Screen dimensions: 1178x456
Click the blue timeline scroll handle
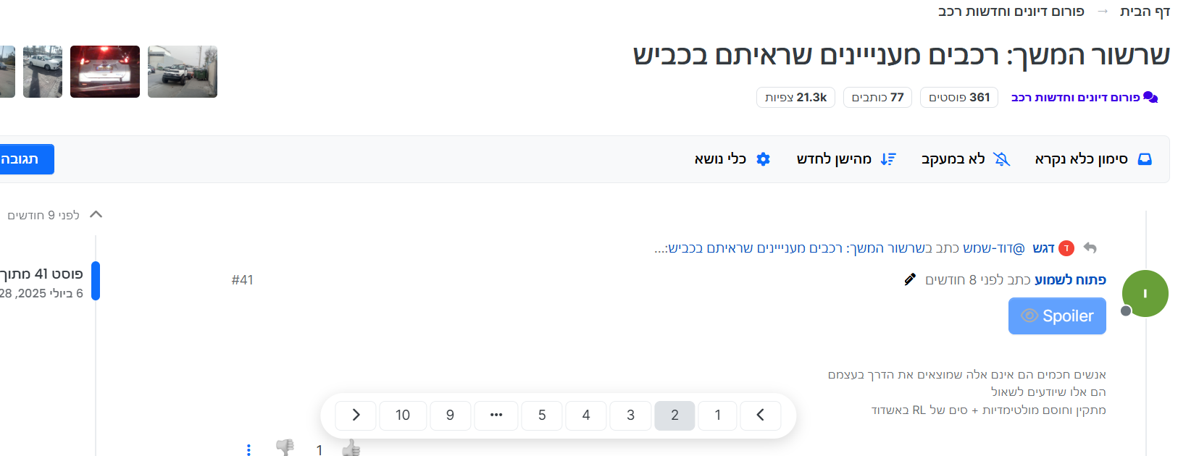coord(96,281)
